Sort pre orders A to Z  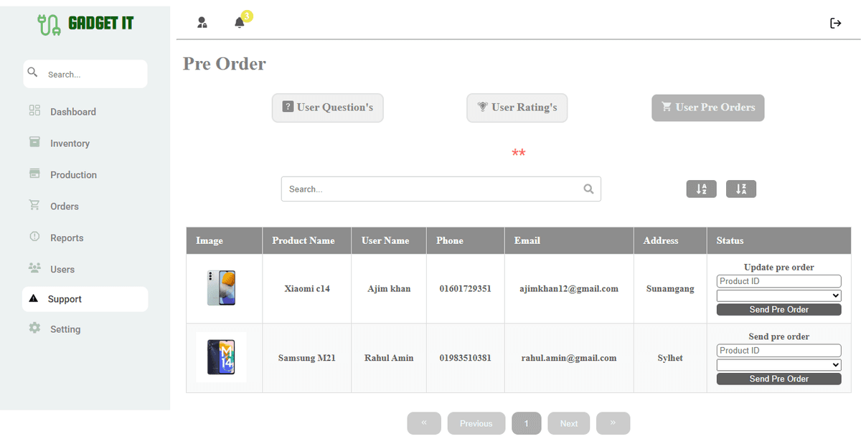[x=701, y=189]
